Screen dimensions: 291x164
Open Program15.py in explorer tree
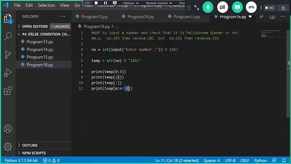coord(44,57)
